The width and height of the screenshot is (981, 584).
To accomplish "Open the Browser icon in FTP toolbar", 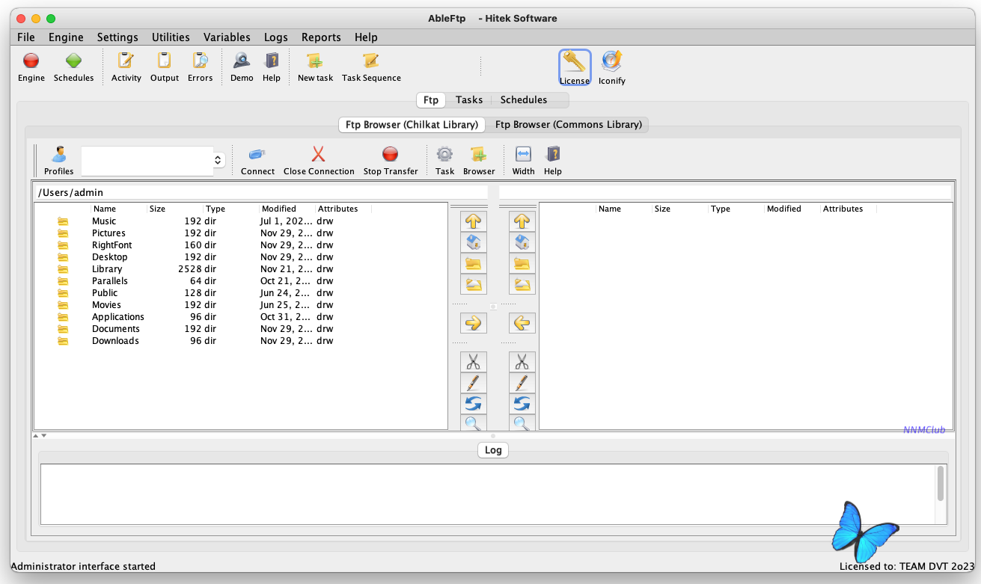I will click(x=479, y=154).
